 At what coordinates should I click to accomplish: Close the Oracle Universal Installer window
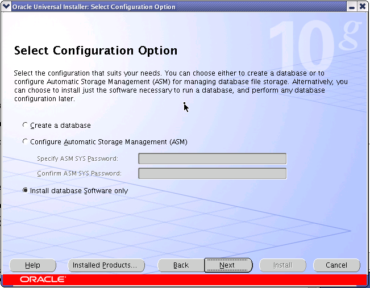coord(363,7)
